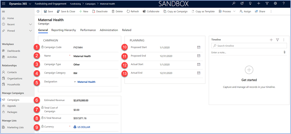Open the Related tab
This screenshot has height=134, width=291.
[127, 30]
